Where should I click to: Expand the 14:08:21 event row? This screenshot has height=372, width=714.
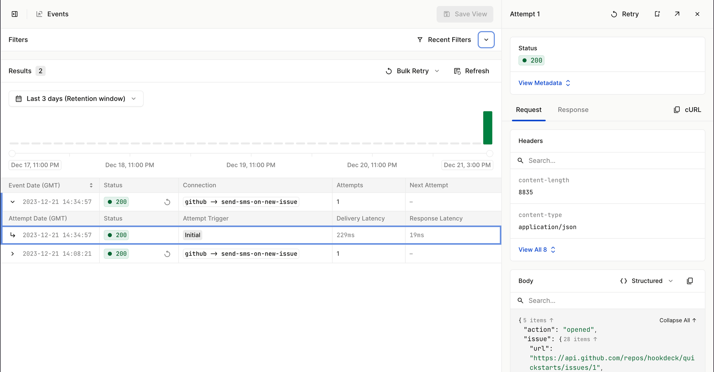pyautogui.click(x=12, y=254)
